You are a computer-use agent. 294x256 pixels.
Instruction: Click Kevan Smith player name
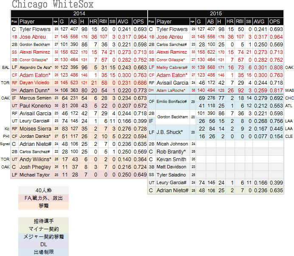click(171, 159)
